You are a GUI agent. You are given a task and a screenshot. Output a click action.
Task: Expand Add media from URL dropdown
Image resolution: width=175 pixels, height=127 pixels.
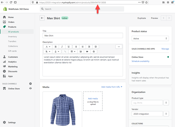click(x=112, y=87)
